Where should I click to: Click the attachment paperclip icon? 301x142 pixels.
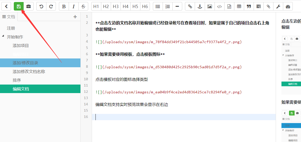268,7
